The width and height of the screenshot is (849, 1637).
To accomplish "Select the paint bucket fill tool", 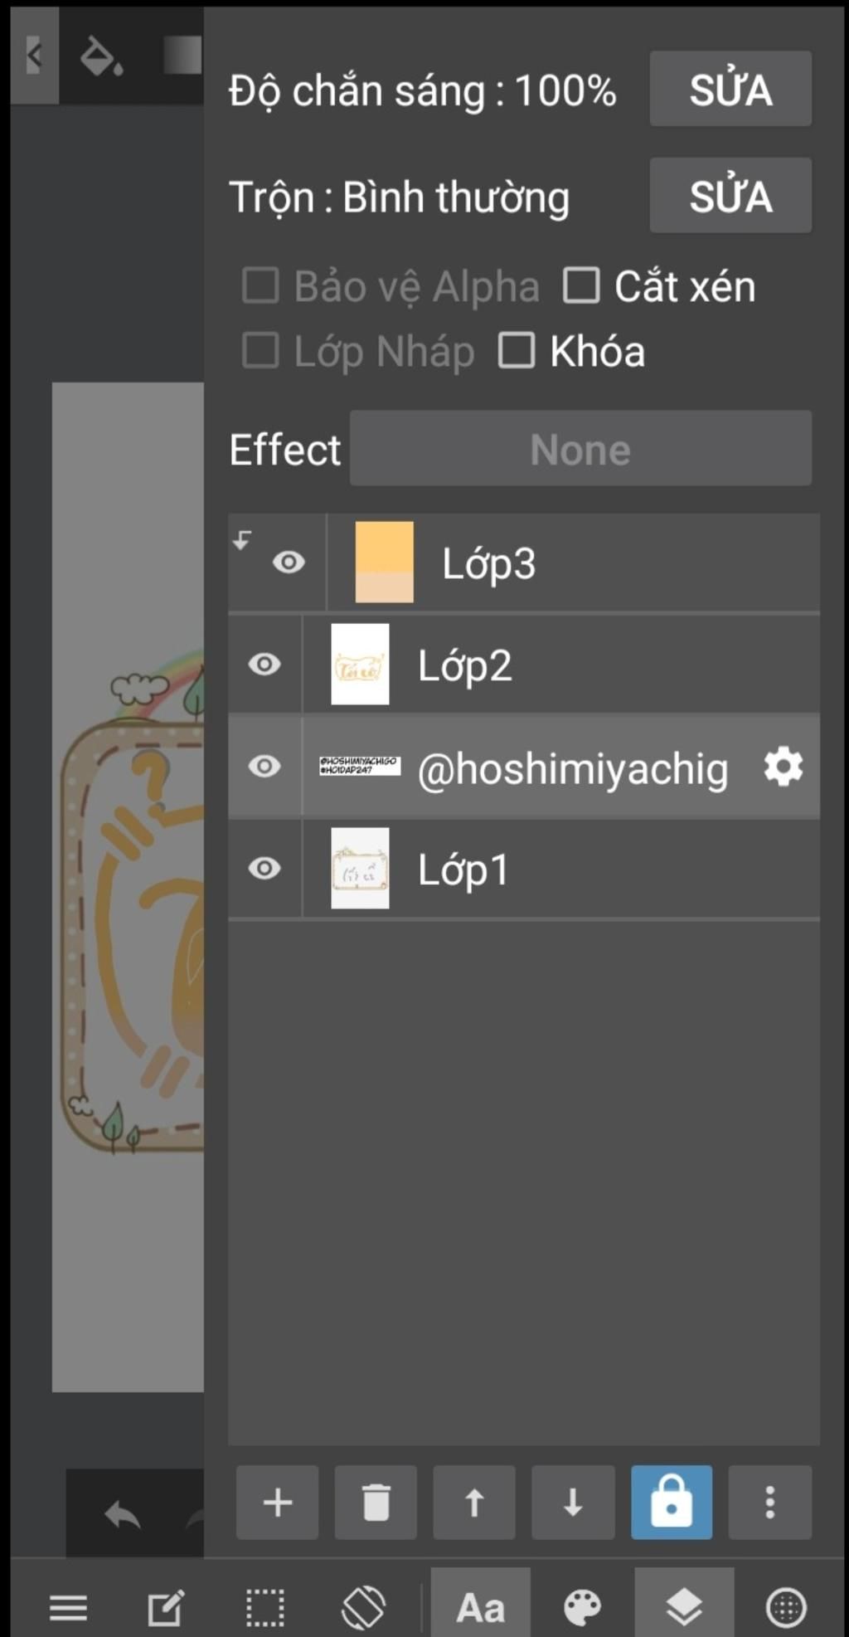I will (101, 57).
